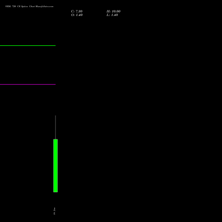Click the green horizontal indicator line
222x222 pixels.
click(28, 46)
